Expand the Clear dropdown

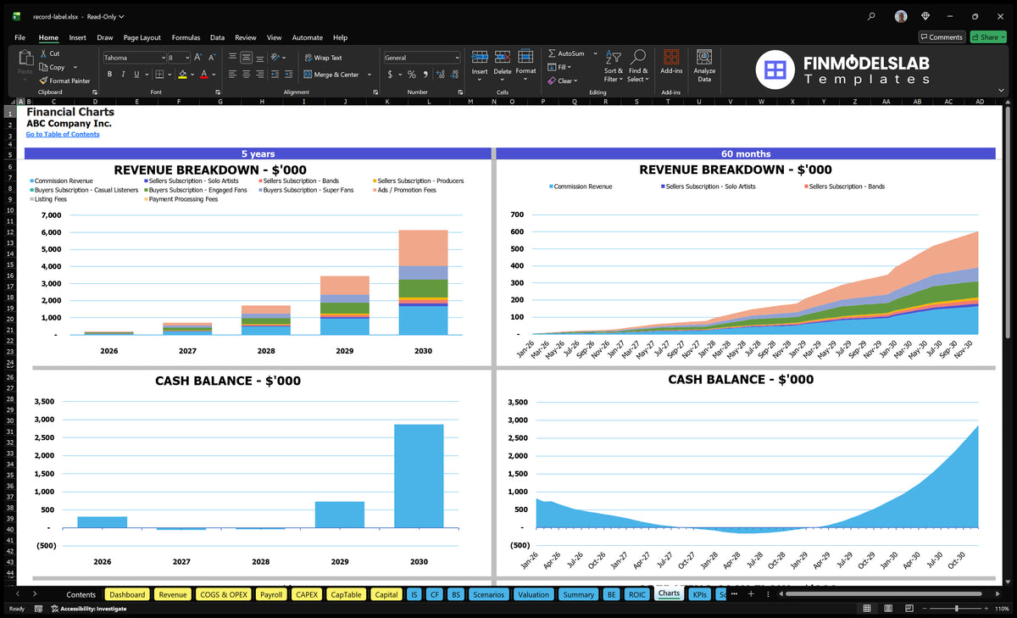pos(575,81)
